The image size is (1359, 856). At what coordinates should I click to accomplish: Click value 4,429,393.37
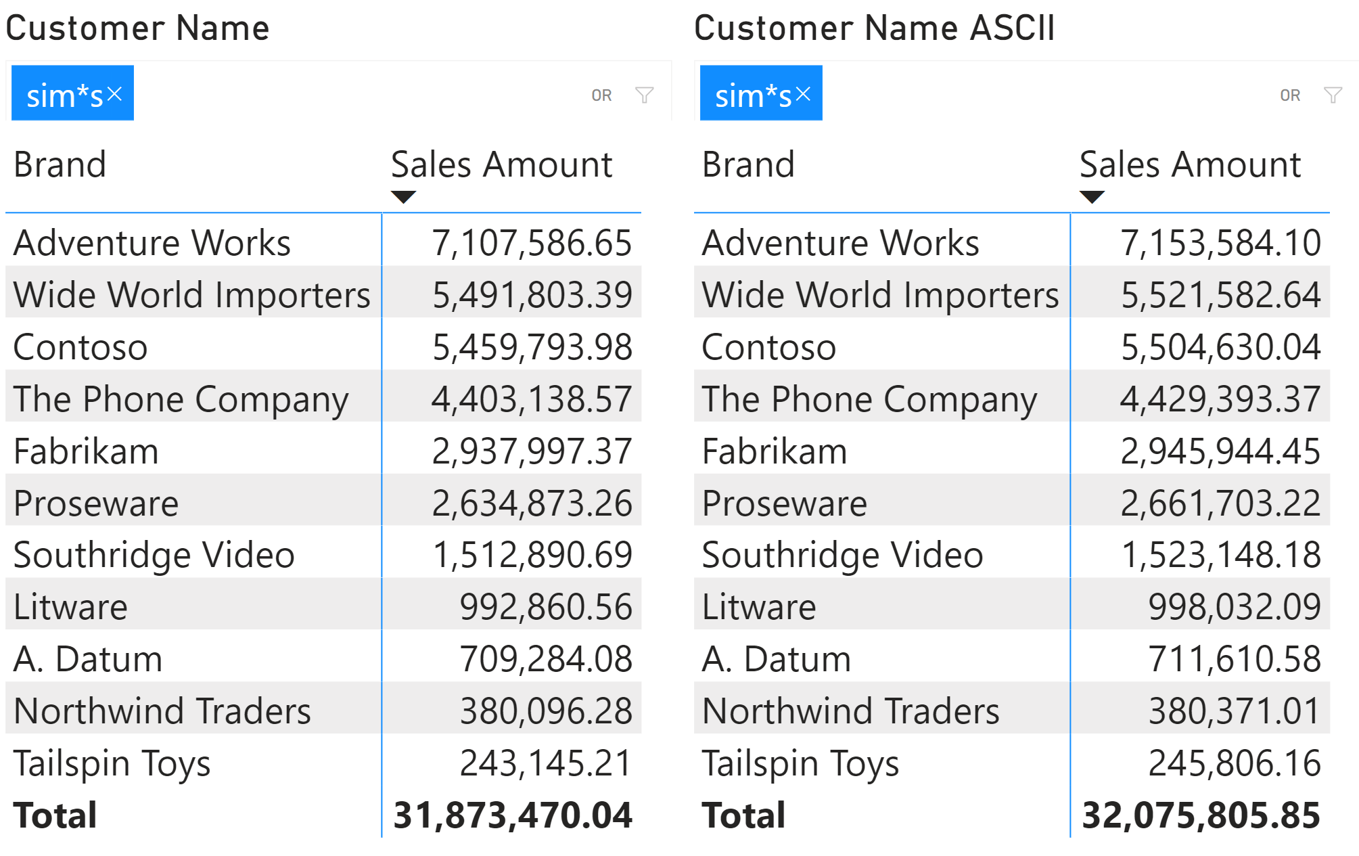[x=1221, y=399]
